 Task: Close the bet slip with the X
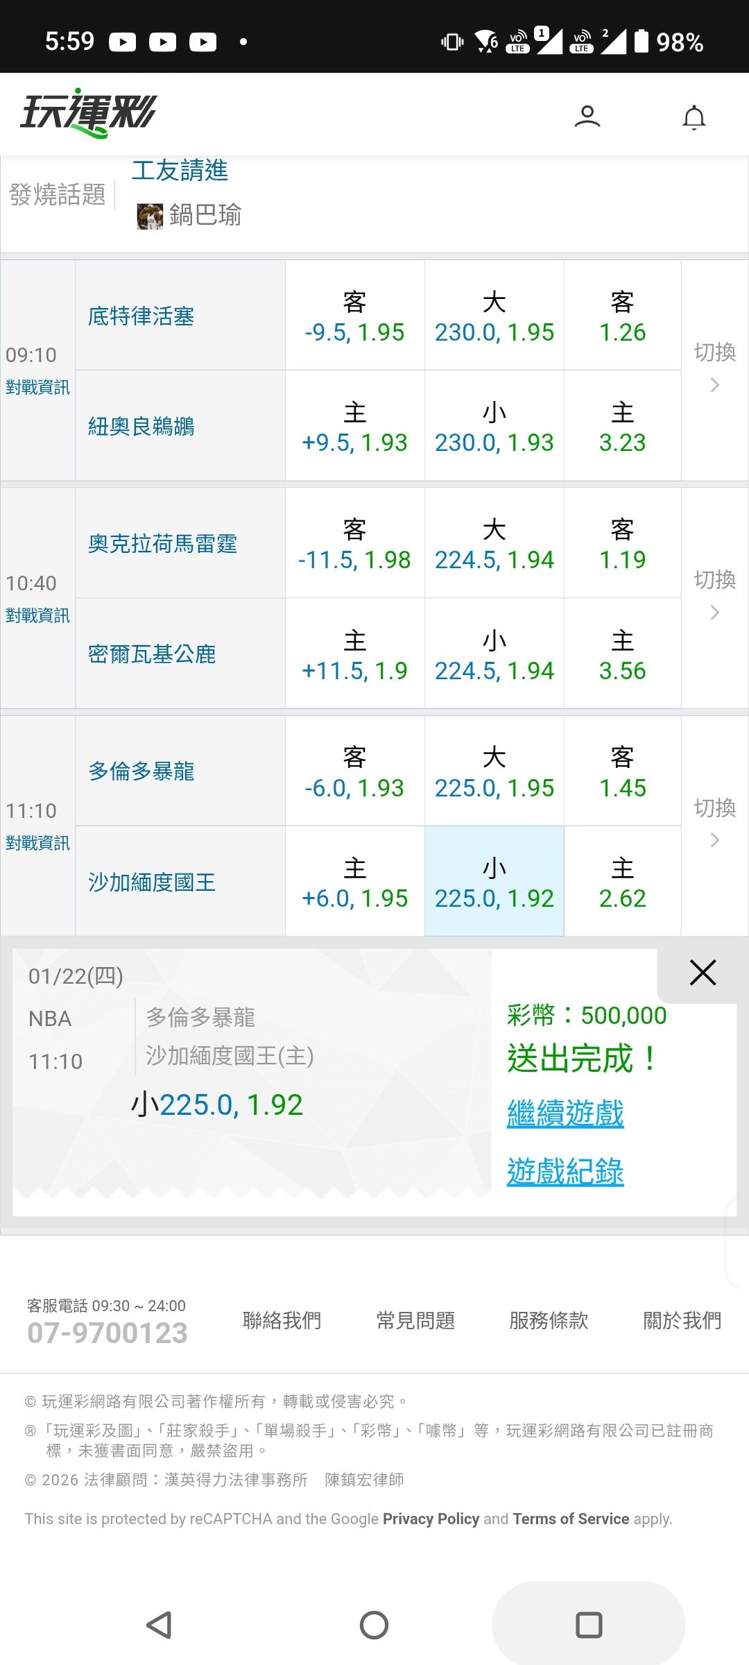702,973
